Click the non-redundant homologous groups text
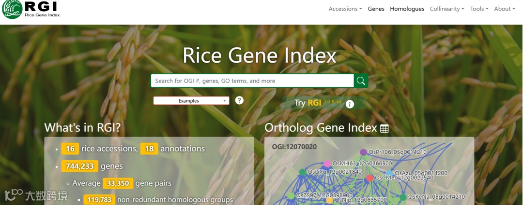 pyautogui.click(x=175, y=200)
